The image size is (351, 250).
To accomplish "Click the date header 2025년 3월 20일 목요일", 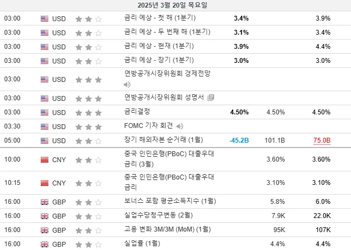I will click(x=172, y=5).
